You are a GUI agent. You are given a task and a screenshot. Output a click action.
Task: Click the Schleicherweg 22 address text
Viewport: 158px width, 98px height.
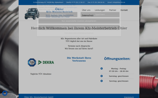point(48,2)
